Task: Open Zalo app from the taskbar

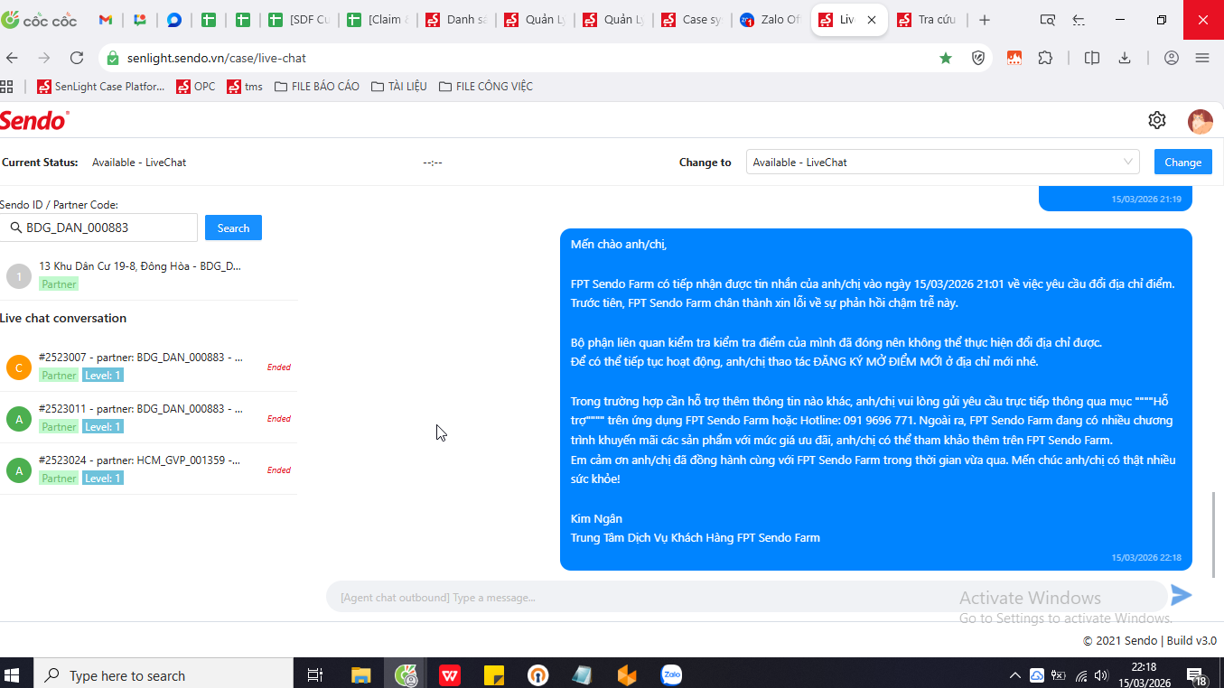Action: pos(671,674)
